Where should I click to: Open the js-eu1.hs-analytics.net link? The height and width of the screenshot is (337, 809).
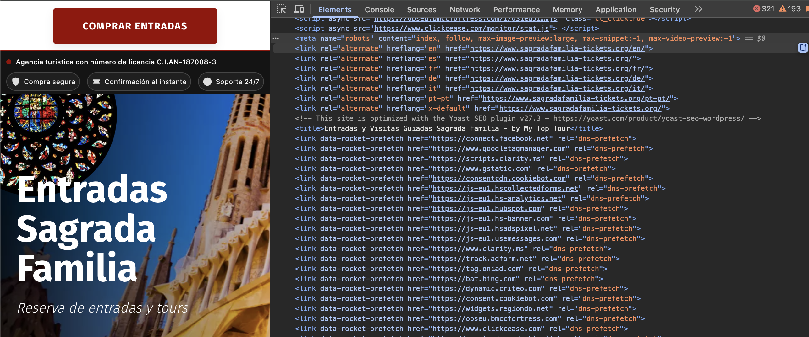click(x=497, y=198)
